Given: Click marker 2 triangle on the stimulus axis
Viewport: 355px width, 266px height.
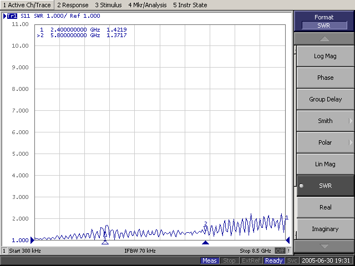Looking at the screenshot, I should point(205,243).
